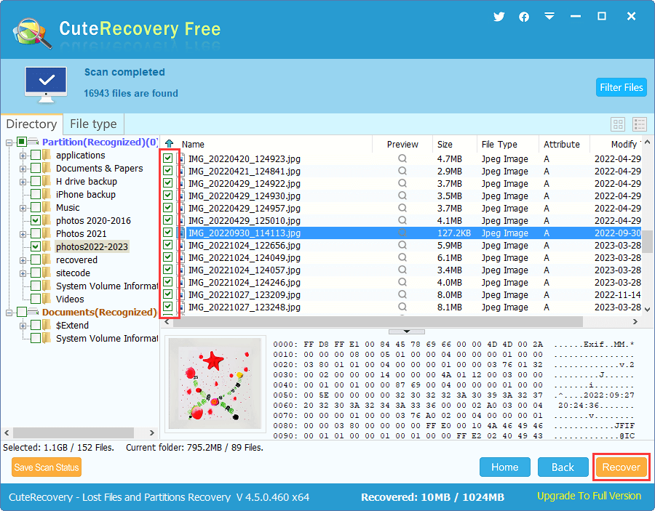Expand the Documents & Papers folder
This screenshot has width=655, height=511.
[23, 169]
